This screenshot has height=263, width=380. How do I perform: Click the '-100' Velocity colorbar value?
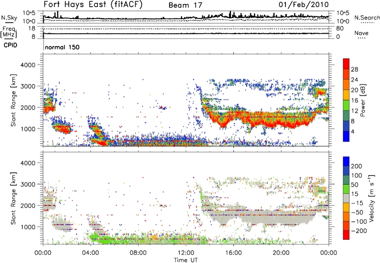pos(359,221)
